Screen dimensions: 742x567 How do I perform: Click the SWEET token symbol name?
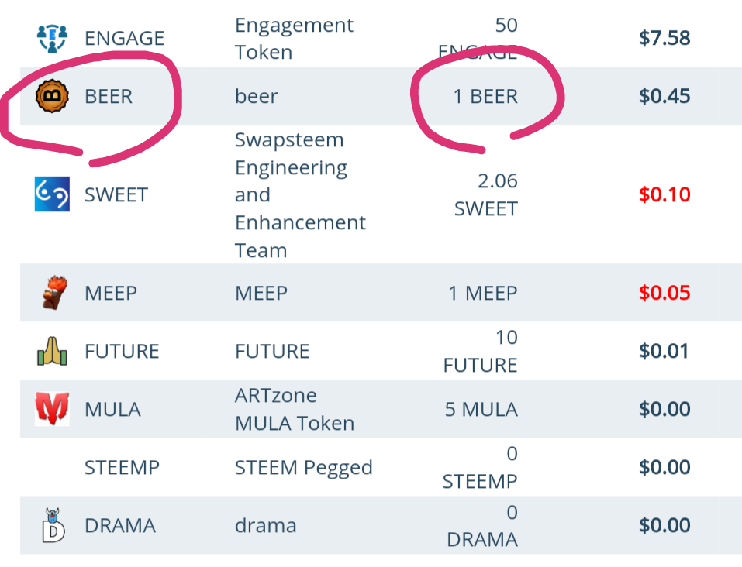tap(116, 195)
